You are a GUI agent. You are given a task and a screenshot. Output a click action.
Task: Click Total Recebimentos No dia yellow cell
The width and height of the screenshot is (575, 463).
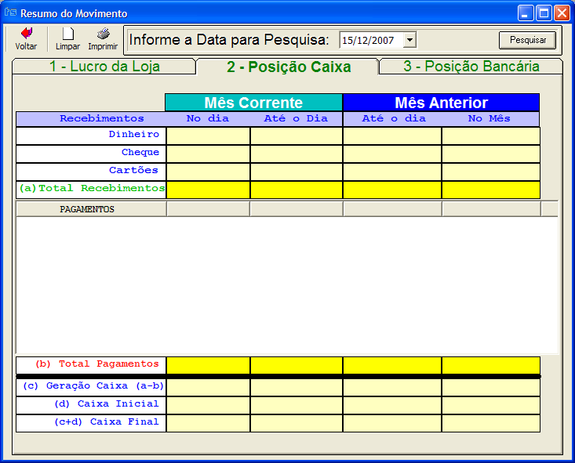[x=209, y=190]
